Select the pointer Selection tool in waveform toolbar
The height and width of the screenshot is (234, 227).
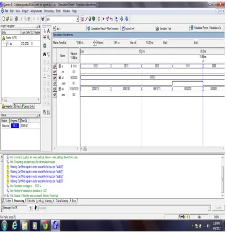[45, 31]
